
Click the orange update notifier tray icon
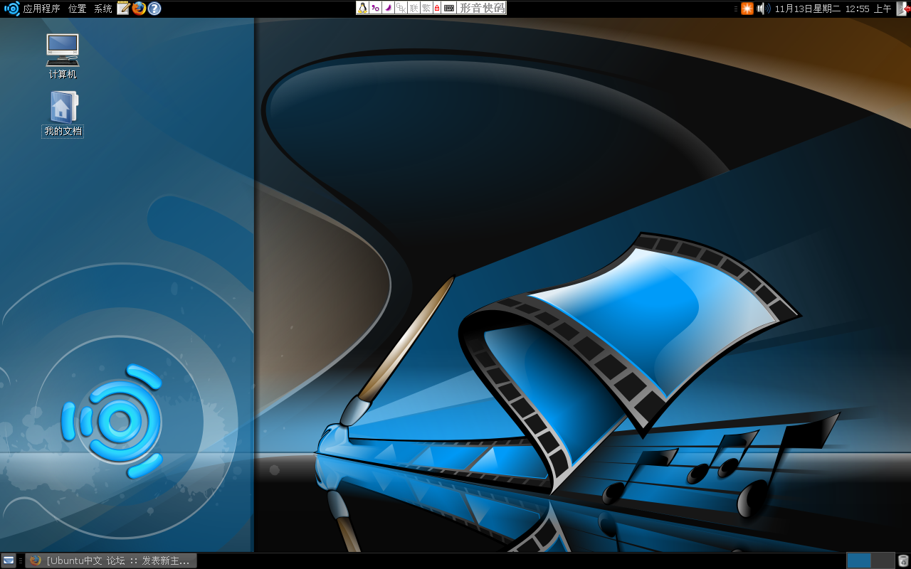(747, 9)
